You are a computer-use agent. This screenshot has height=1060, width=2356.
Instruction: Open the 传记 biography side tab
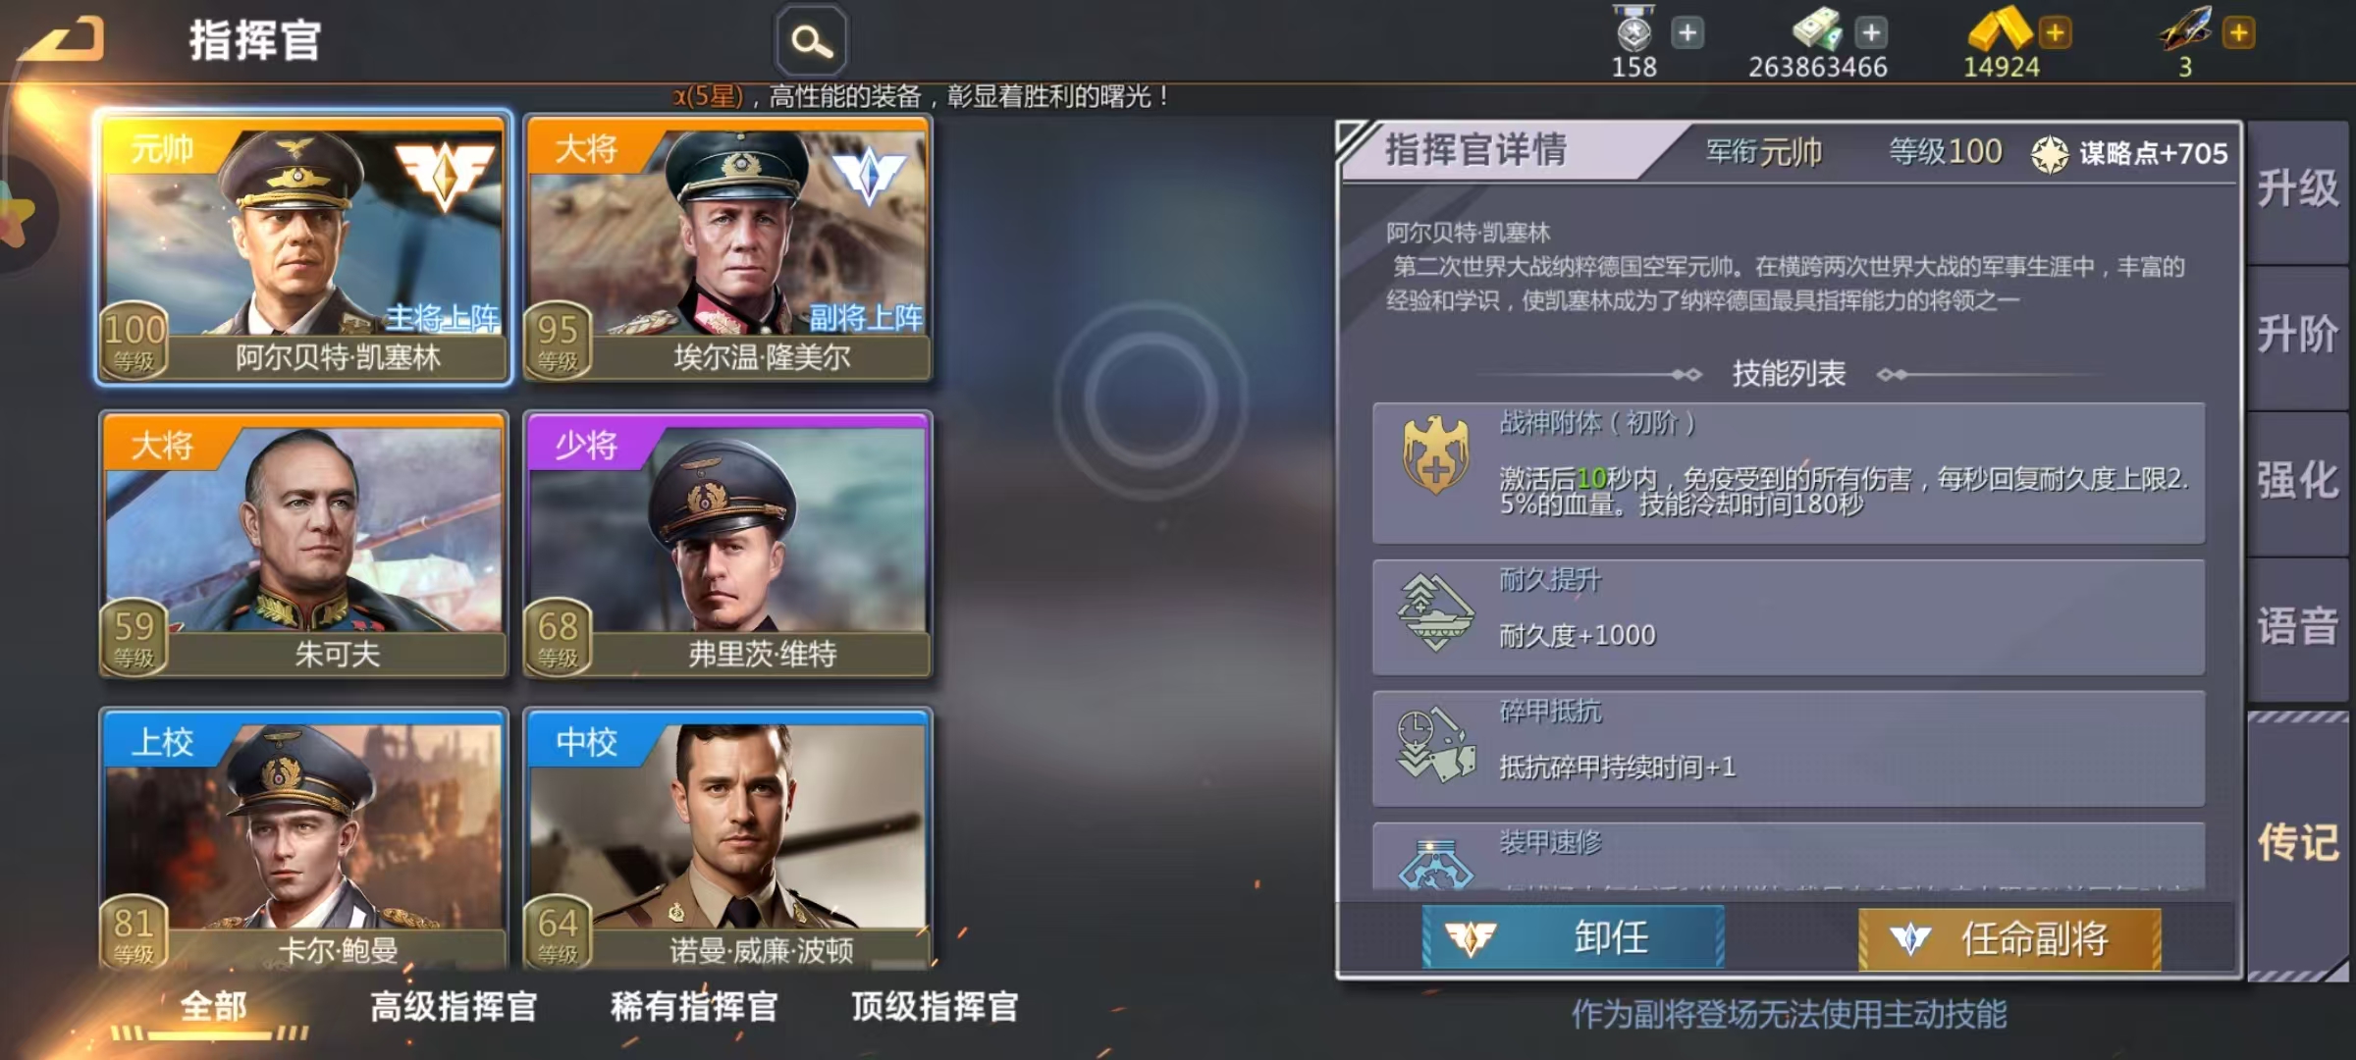2297,844
